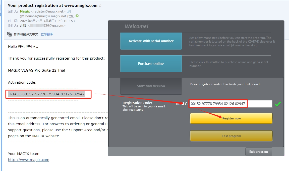Click the green verified sender badge
Screen dimensions: 289x171
pos(77,16)
